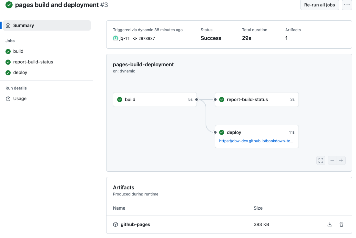Download the github-pages artifact

pyautogui.click(x=330, y=224)
